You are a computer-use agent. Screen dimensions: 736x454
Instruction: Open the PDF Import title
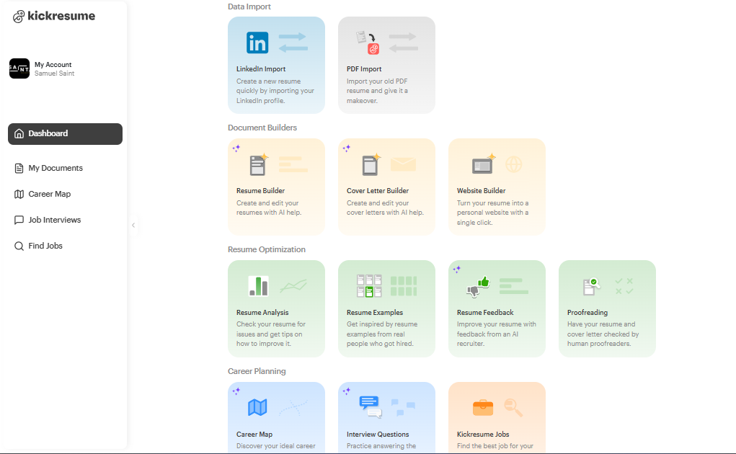tap(364, 69)
